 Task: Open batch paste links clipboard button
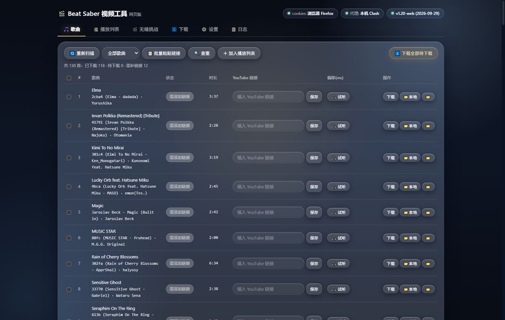(164, 53)
